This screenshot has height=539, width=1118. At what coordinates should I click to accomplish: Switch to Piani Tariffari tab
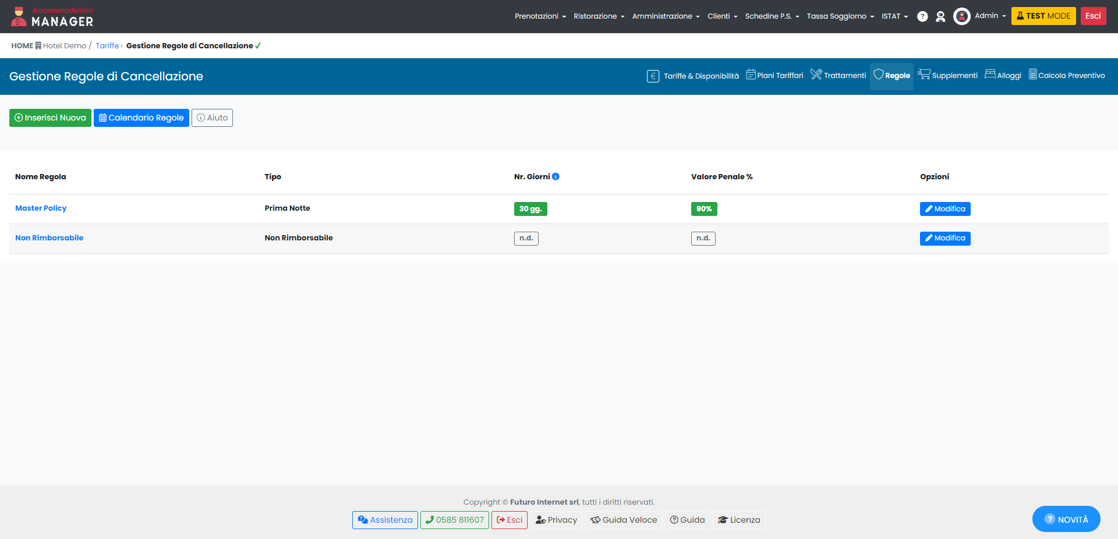[774, 76]
